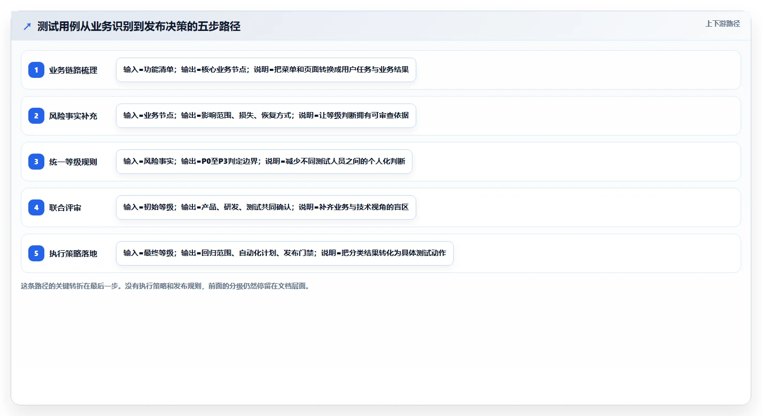Click the 上下游路径 label in the header
The width and height of the screenshot is (762, 416).
pos(722,23)
